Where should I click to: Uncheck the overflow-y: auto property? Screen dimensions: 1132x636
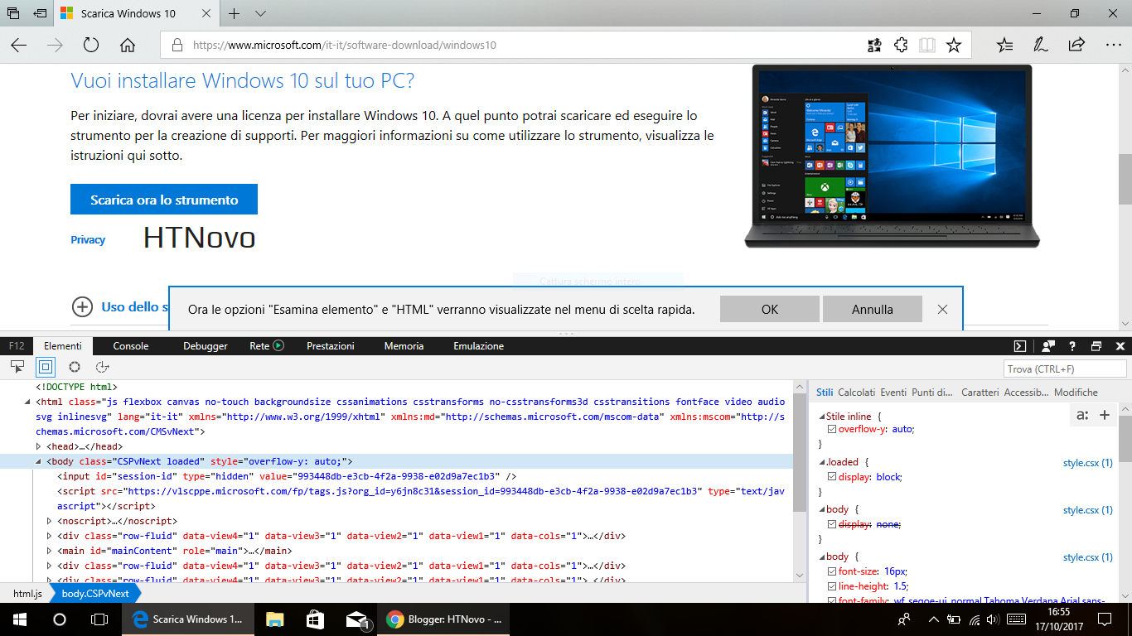click(x=833, y=429)
